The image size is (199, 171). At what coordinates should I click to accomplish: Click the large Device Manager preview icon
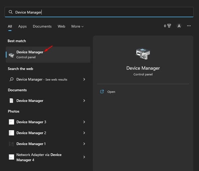pos(143,54)
